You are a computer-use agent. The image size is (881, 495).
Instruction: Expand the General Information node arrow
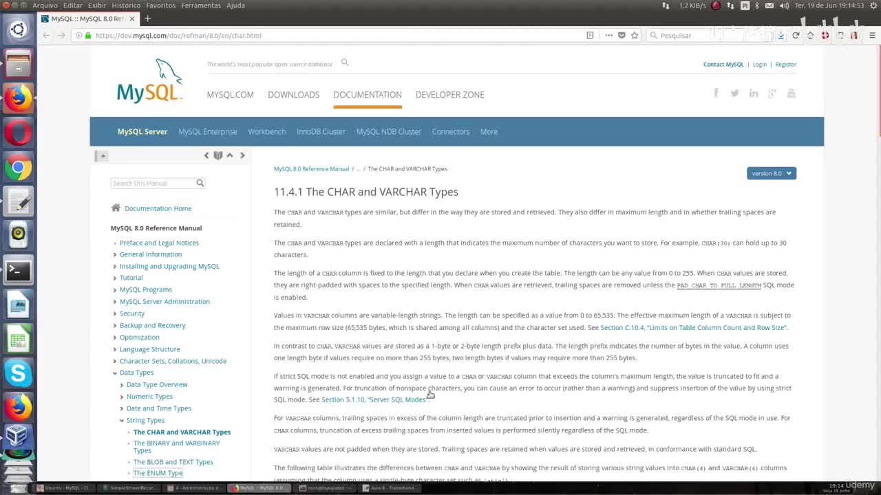click(115, 254)
